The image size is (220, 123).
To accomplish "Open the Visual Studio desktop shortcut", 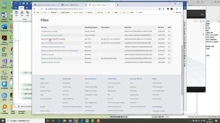I will pyautogui.click(x=4, y=63).
